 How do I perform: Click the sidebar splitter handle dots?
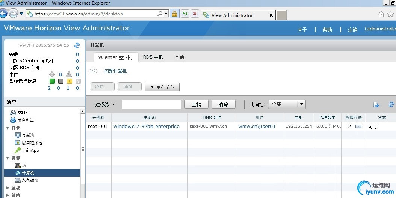(x=83, y=149)
